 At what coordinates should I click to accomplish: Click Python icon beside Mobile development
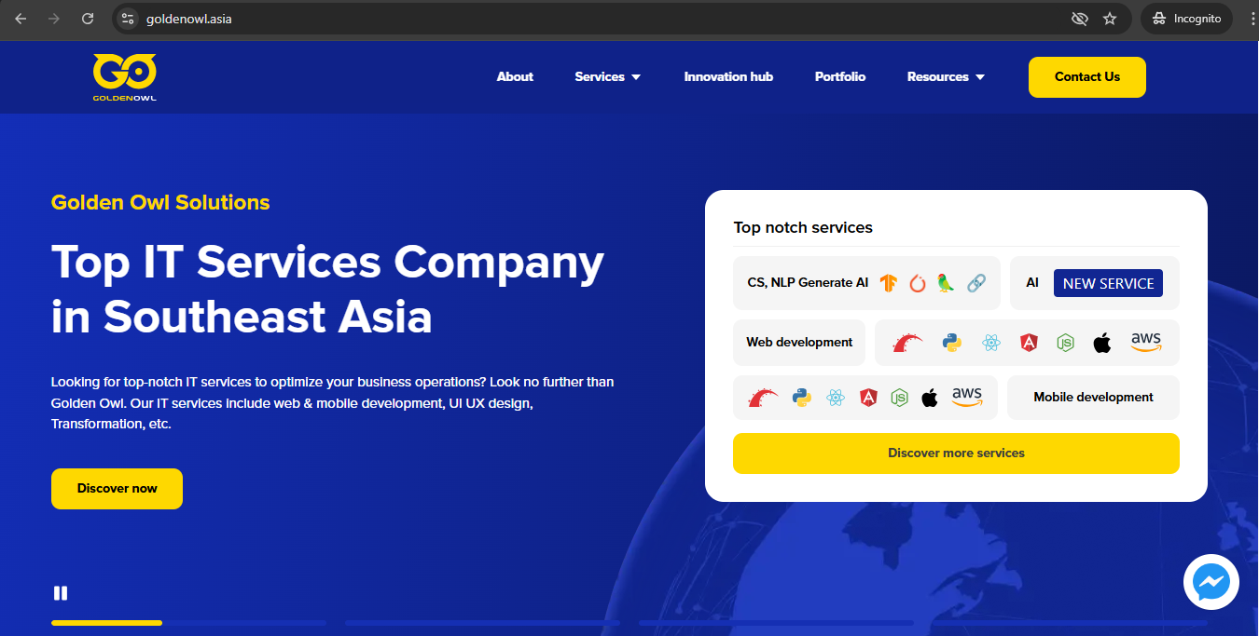point(801,399)
